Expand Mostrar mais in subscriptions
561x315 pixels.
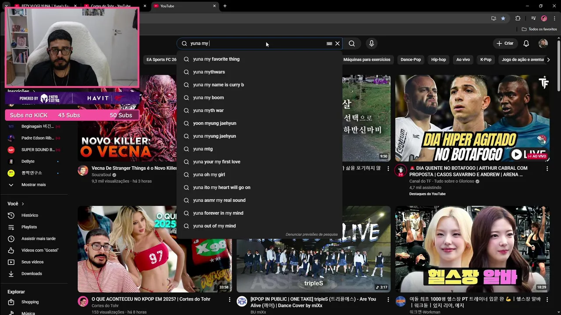34,185
